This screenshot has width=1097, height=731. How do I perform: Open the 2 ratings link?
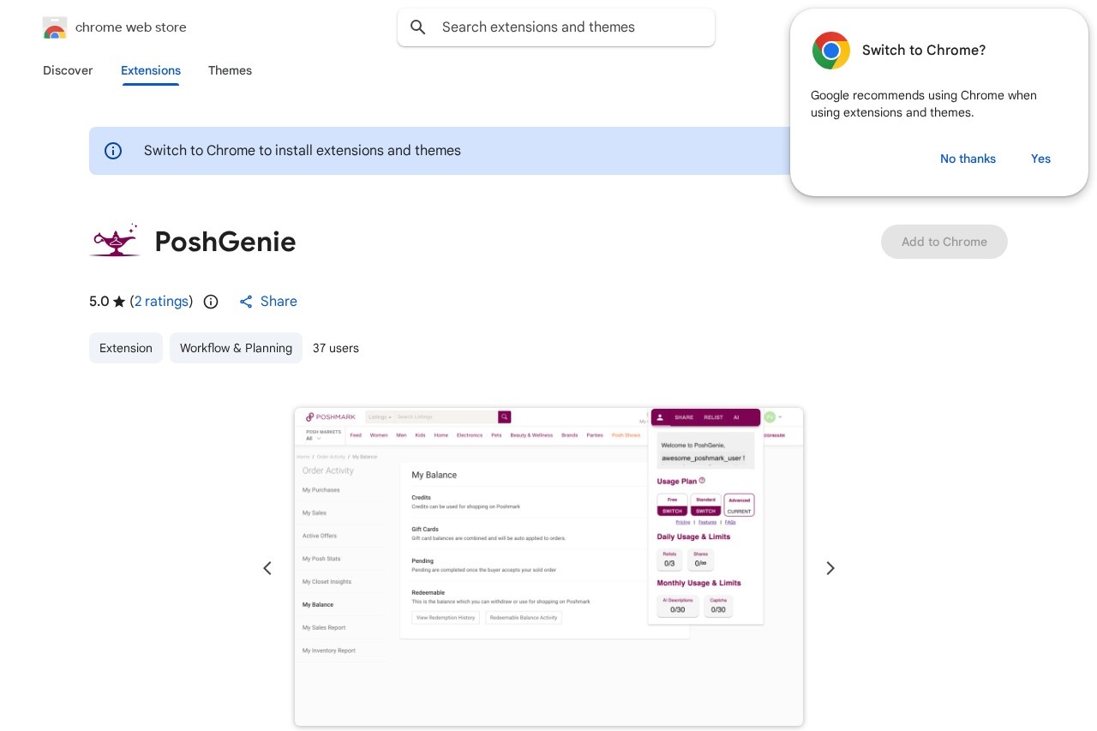pos(161,302)
